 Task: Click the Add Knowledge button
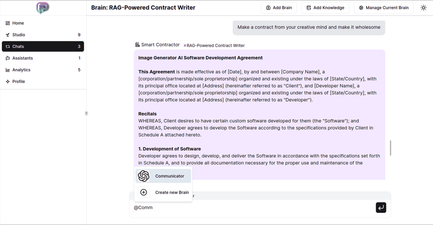pyautogui.click(x=325, y=8)
